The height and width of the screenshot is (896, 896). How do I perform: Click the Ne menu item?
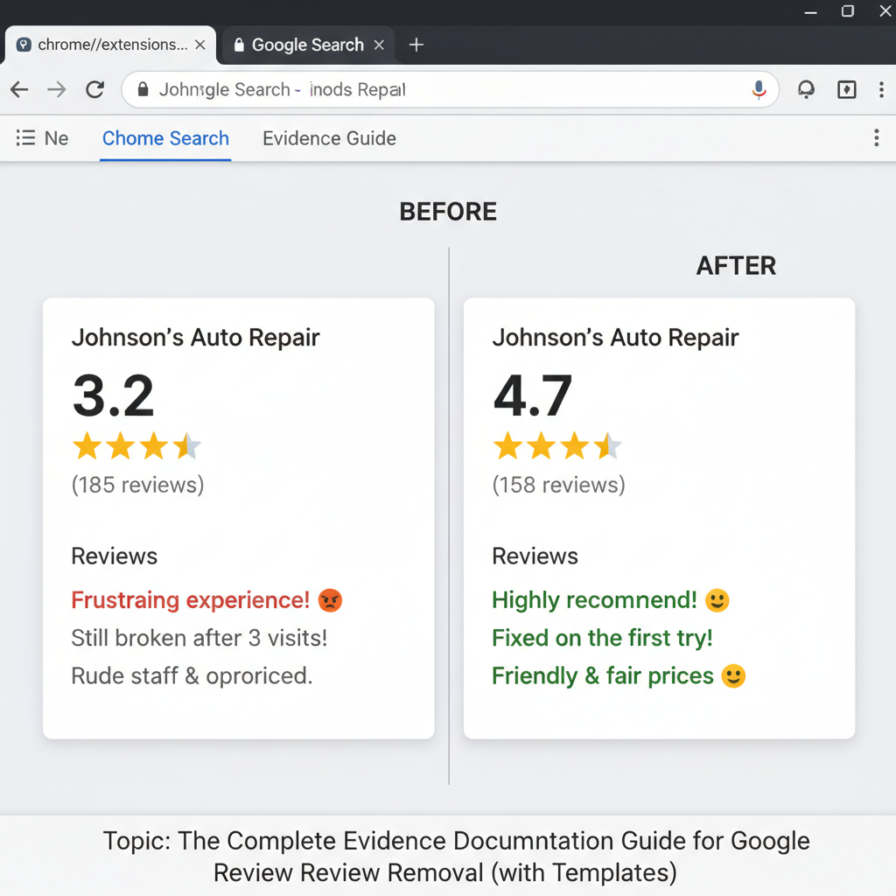(x=57, y=138)
